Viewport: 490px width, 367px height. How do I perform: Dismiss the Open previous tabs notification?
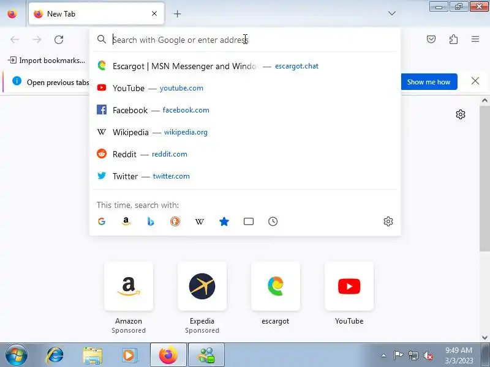tap(475, 81)
